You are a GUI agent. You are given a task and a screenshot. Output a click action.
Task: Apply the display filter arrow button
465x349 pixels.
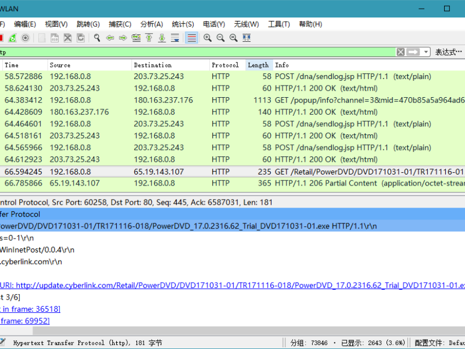[413, 52]
